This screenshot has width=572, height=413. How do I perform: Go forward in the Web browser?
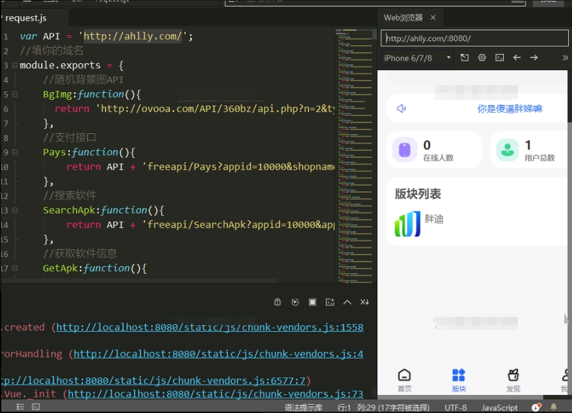(x=534, y=57)
